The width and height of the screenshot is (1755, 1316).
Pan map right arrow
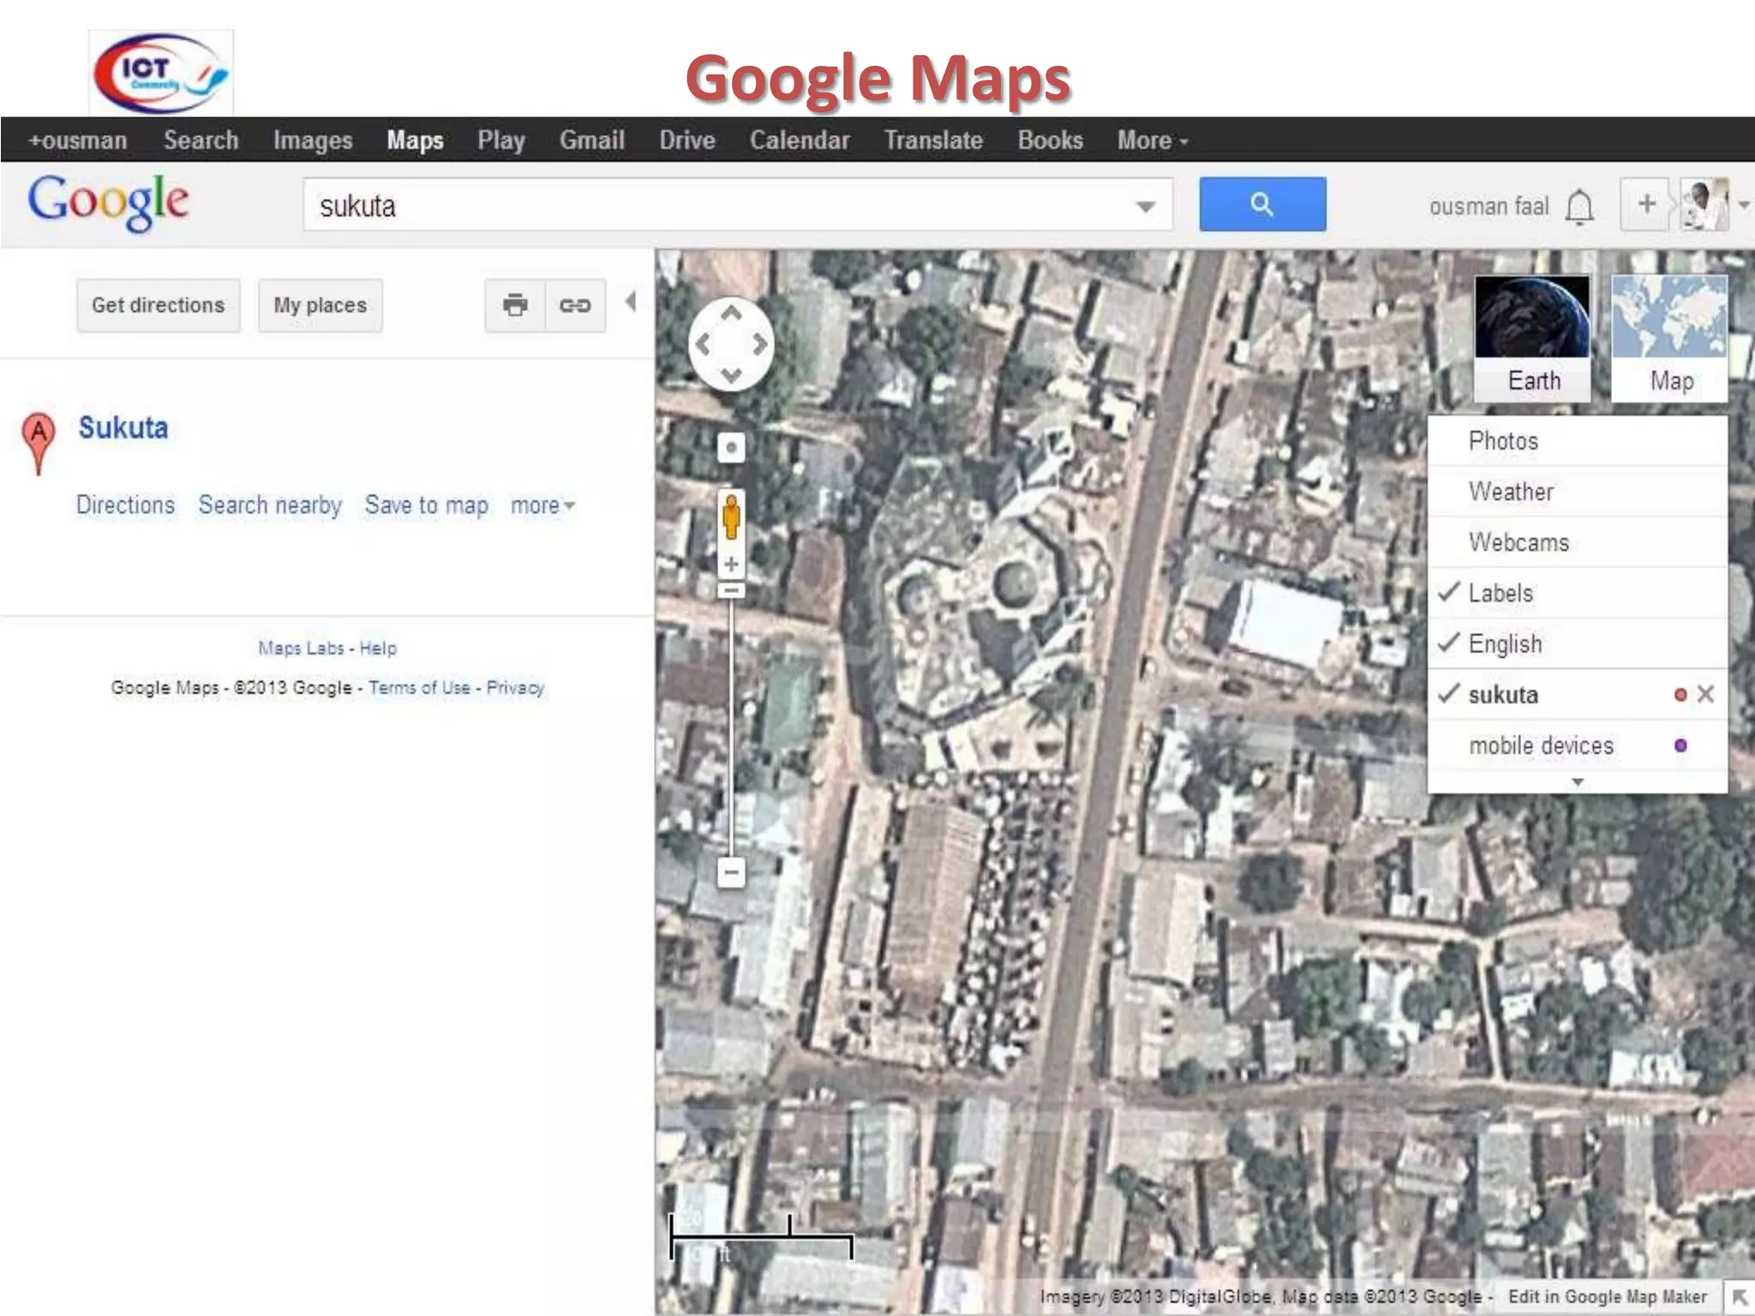coord(760,344)
